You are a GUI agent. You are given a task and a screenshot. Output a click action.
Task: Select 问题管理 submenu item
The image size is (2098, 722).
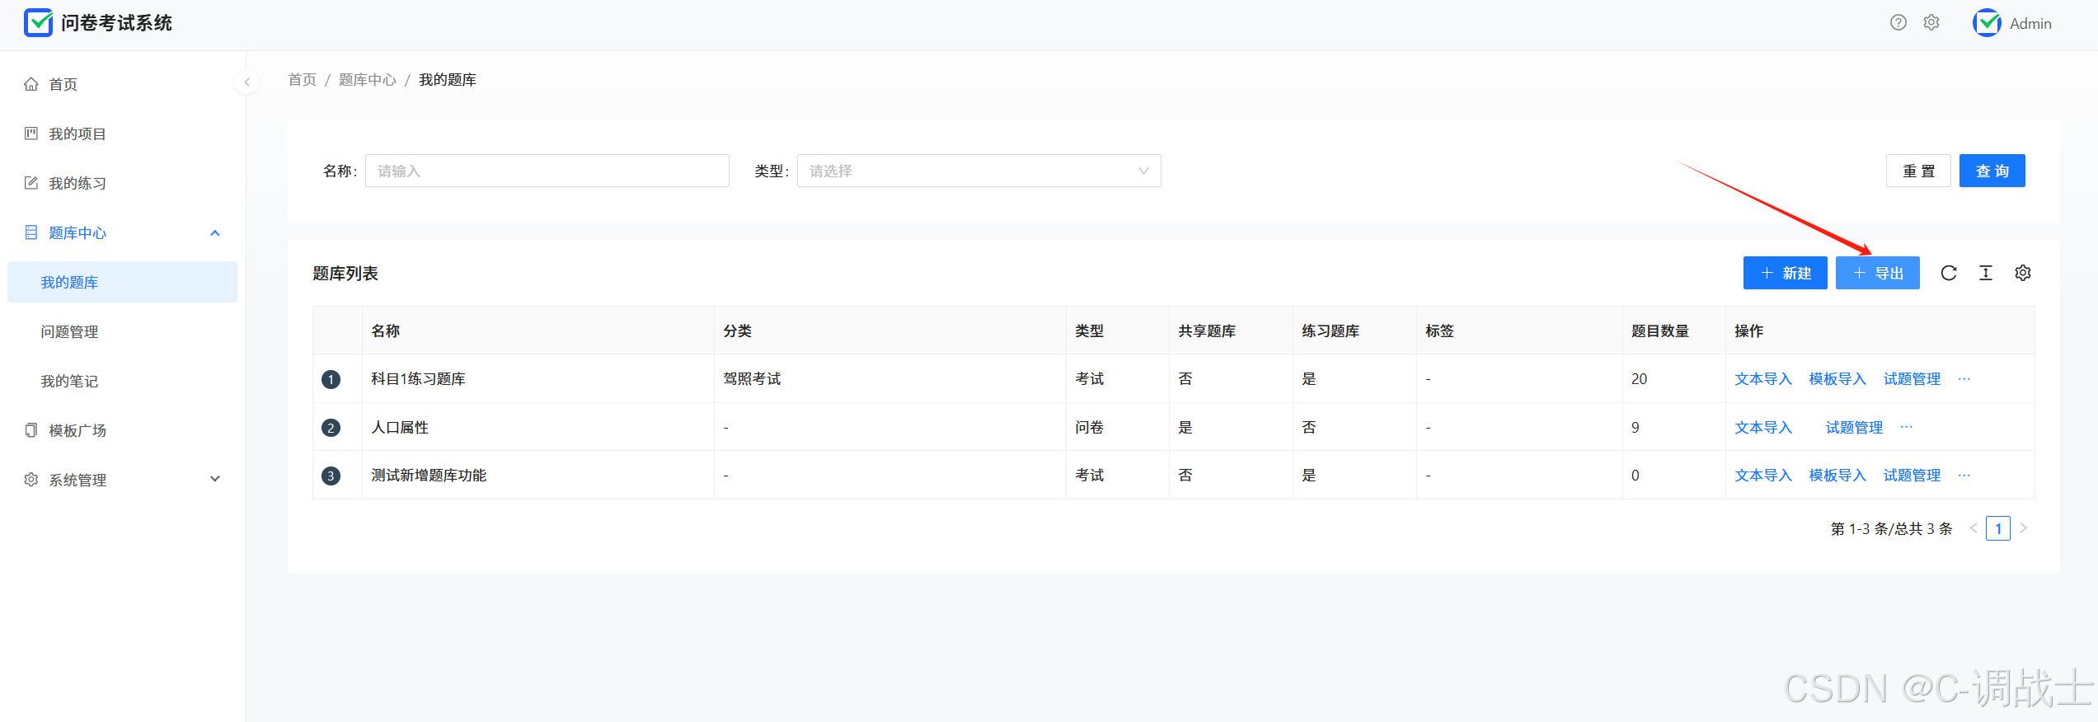pos(122,331)
